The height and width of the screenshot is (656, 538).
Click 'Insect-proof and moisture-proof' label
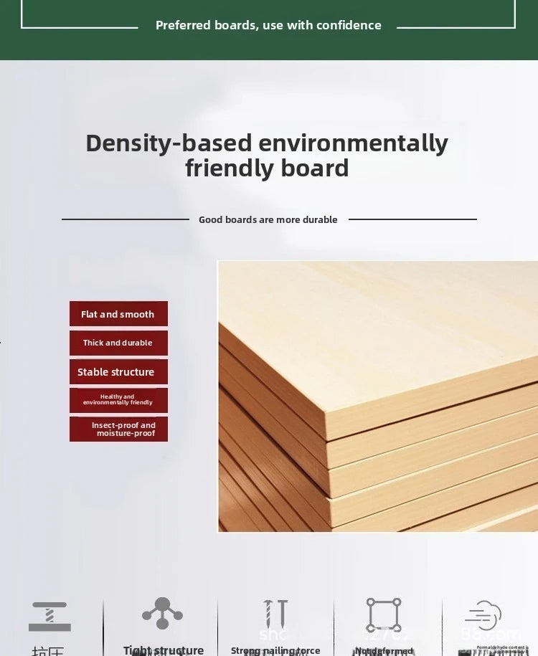click(x=118, y=429)
